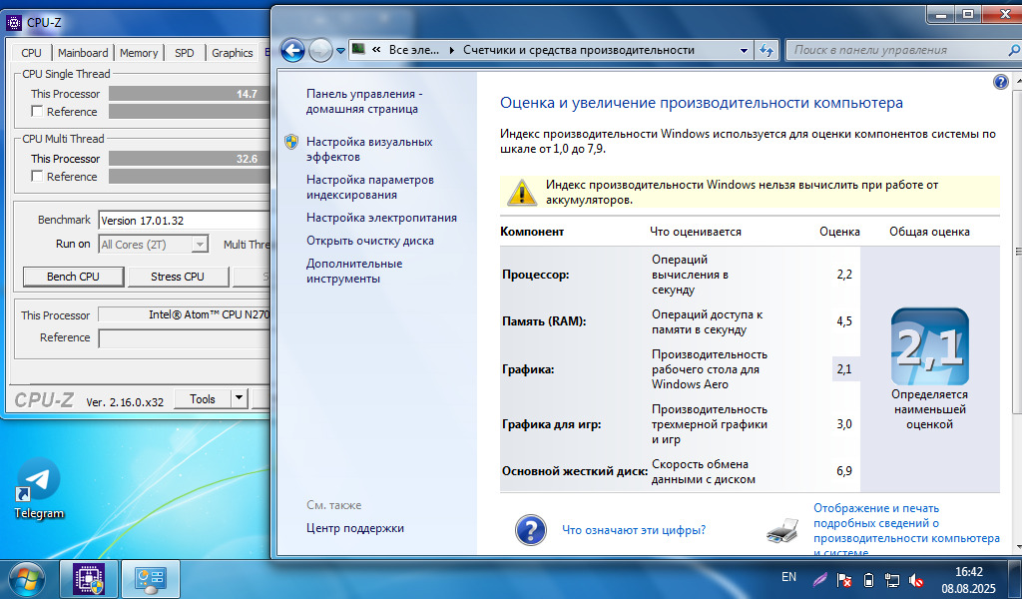Open recent pages dropdown beside navigation arrows
Screen dimensions: 1022x599
tap(340, 51)
